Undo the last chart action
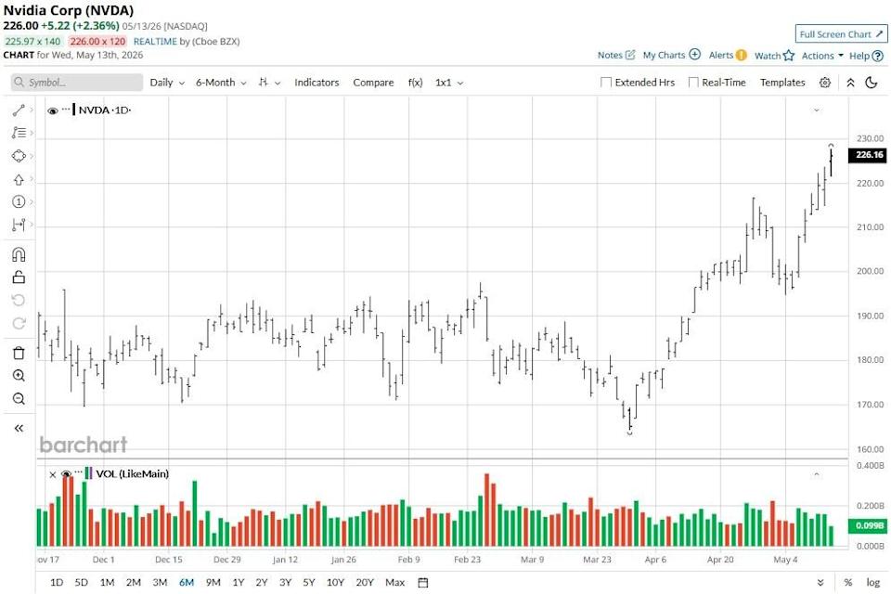Screen dimensions: 891x594 (19, 300)
